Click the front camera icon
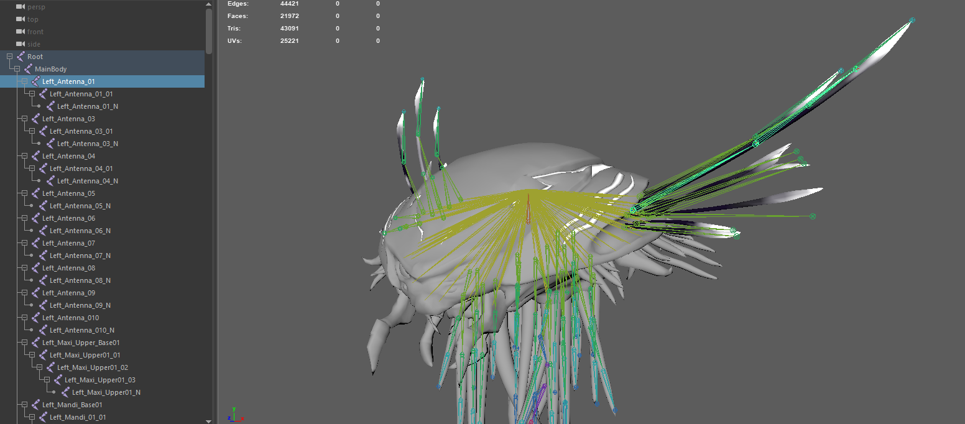 tap(21, 32)
